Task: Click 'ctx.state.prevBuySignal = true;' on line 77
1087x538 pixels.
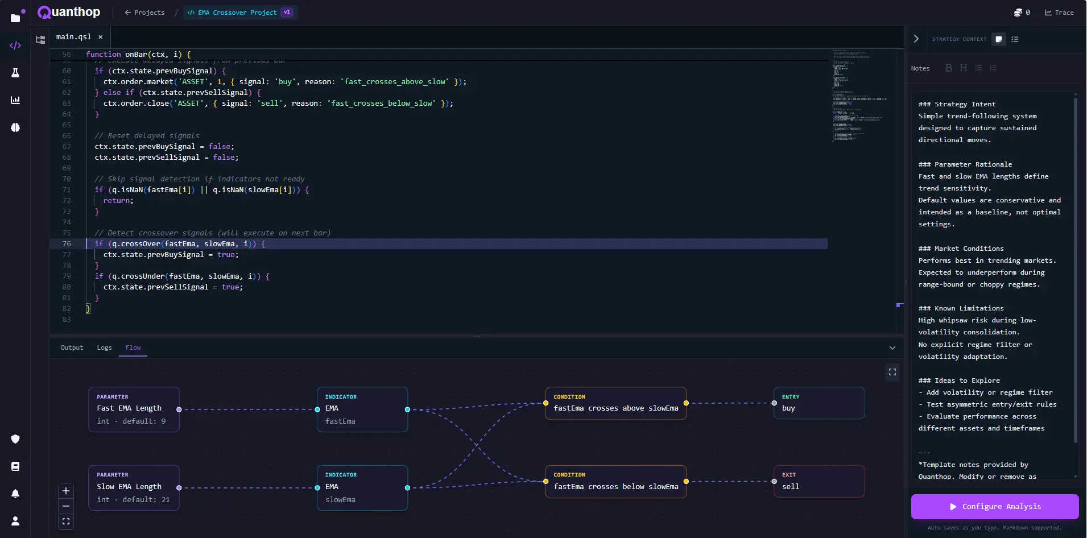Action: pos(171,255)
